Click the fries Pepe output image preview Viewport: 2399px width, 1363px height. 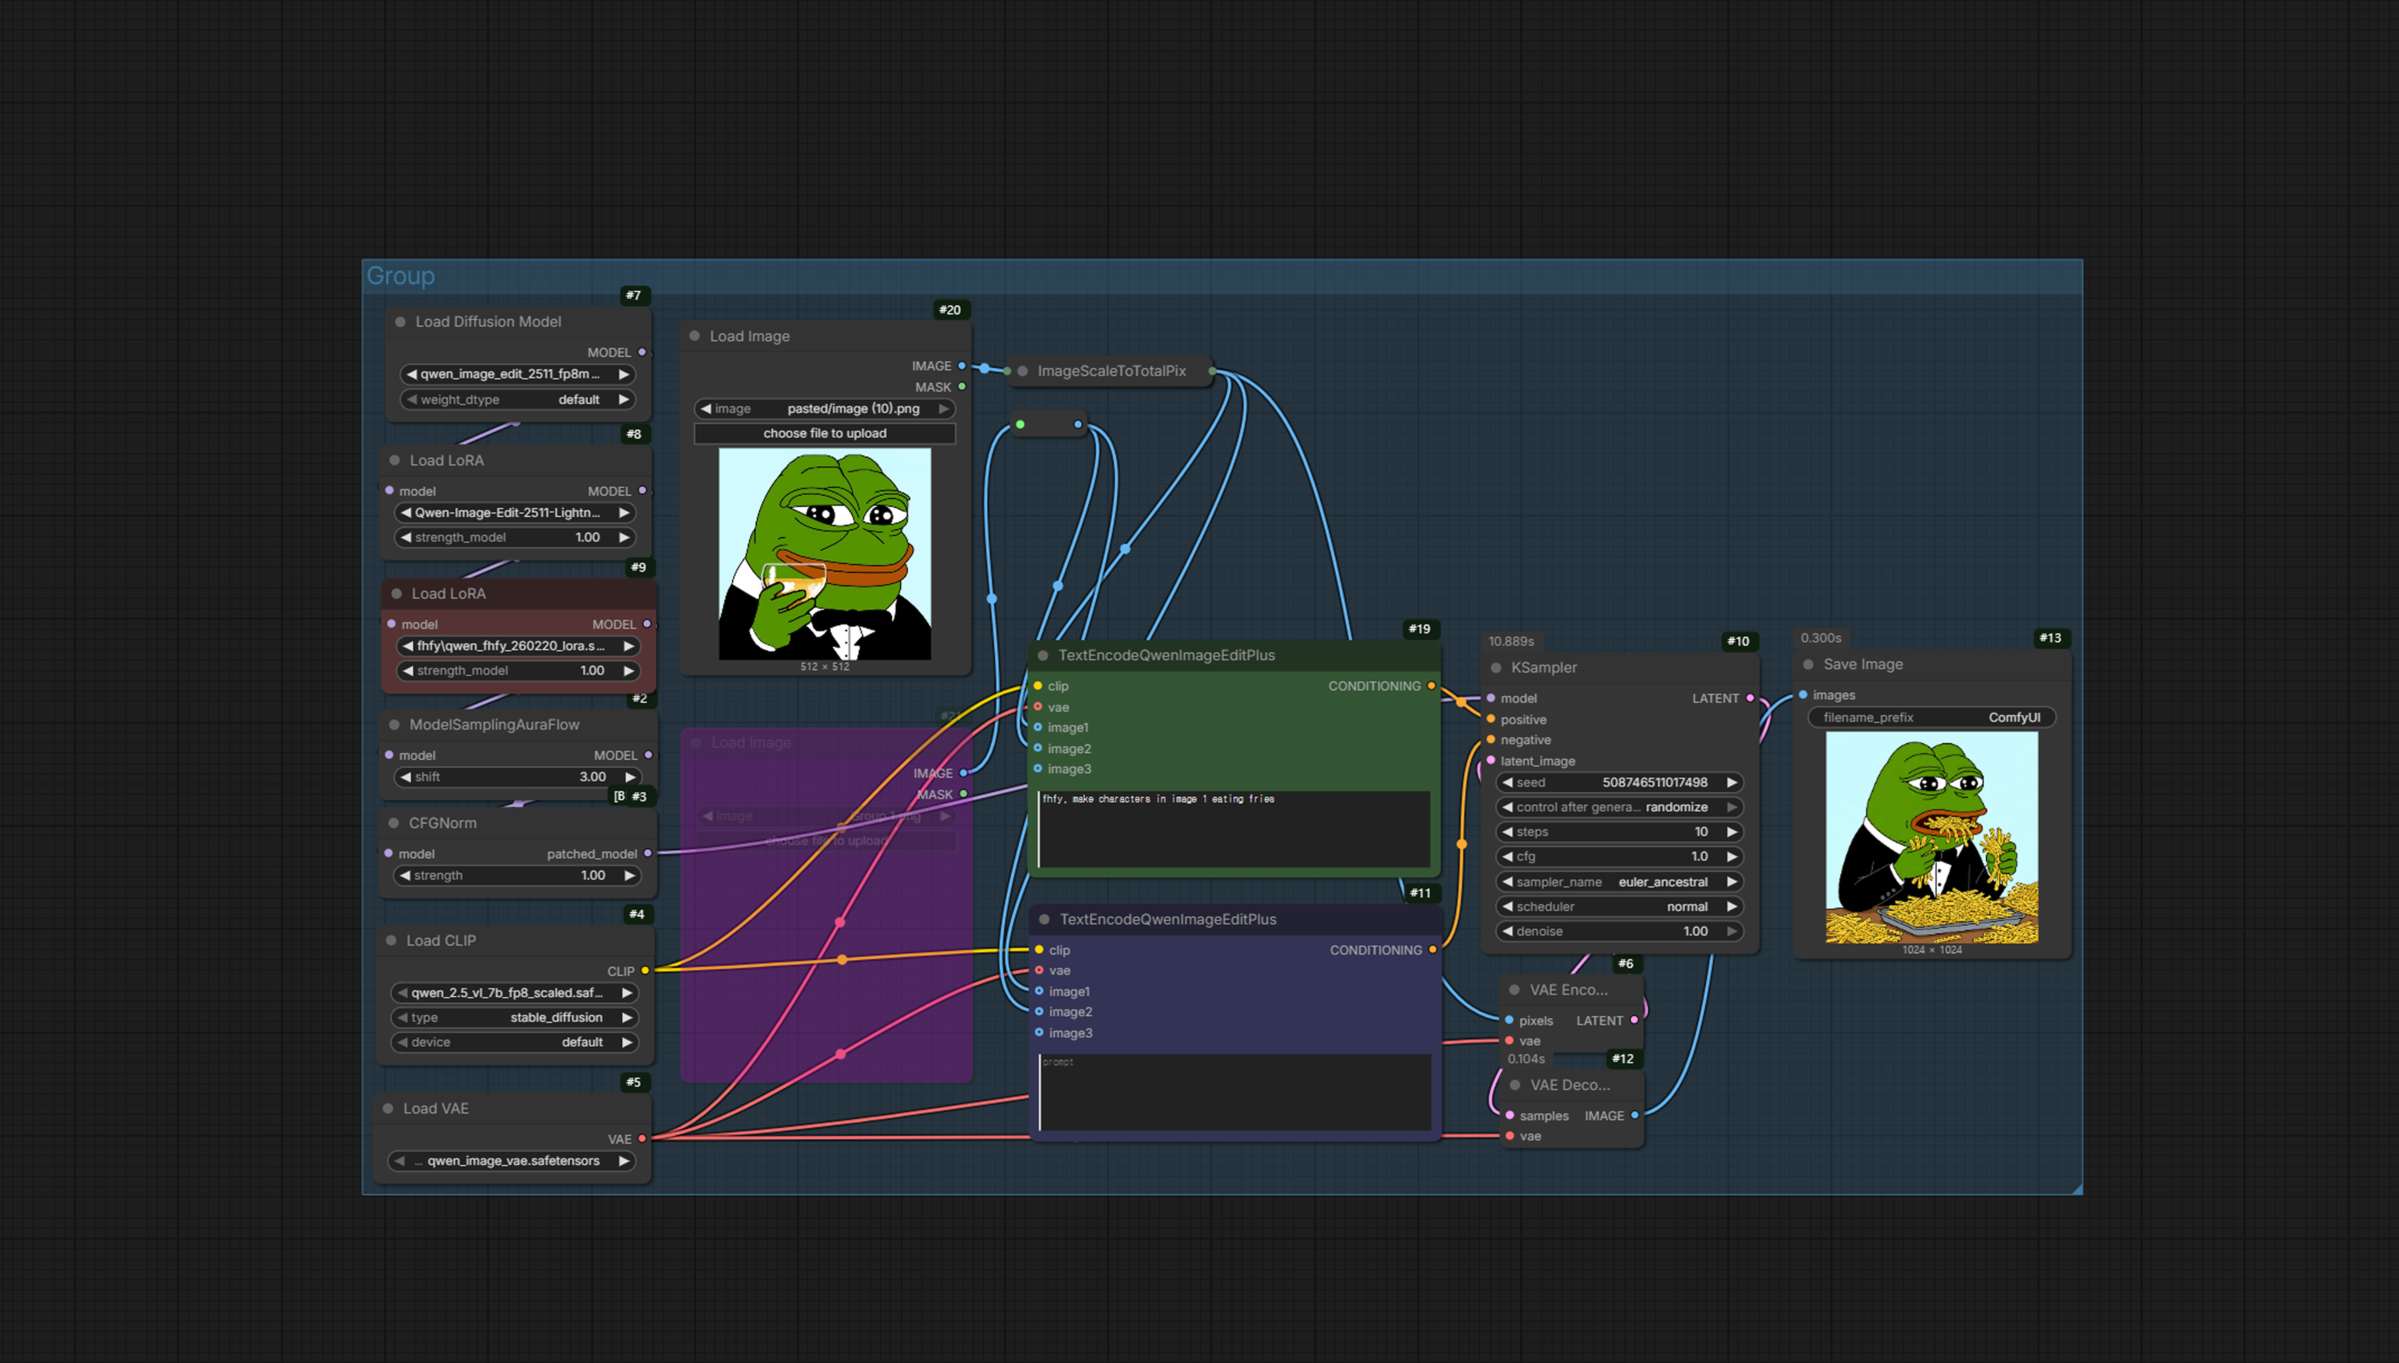coord(1931,837)
